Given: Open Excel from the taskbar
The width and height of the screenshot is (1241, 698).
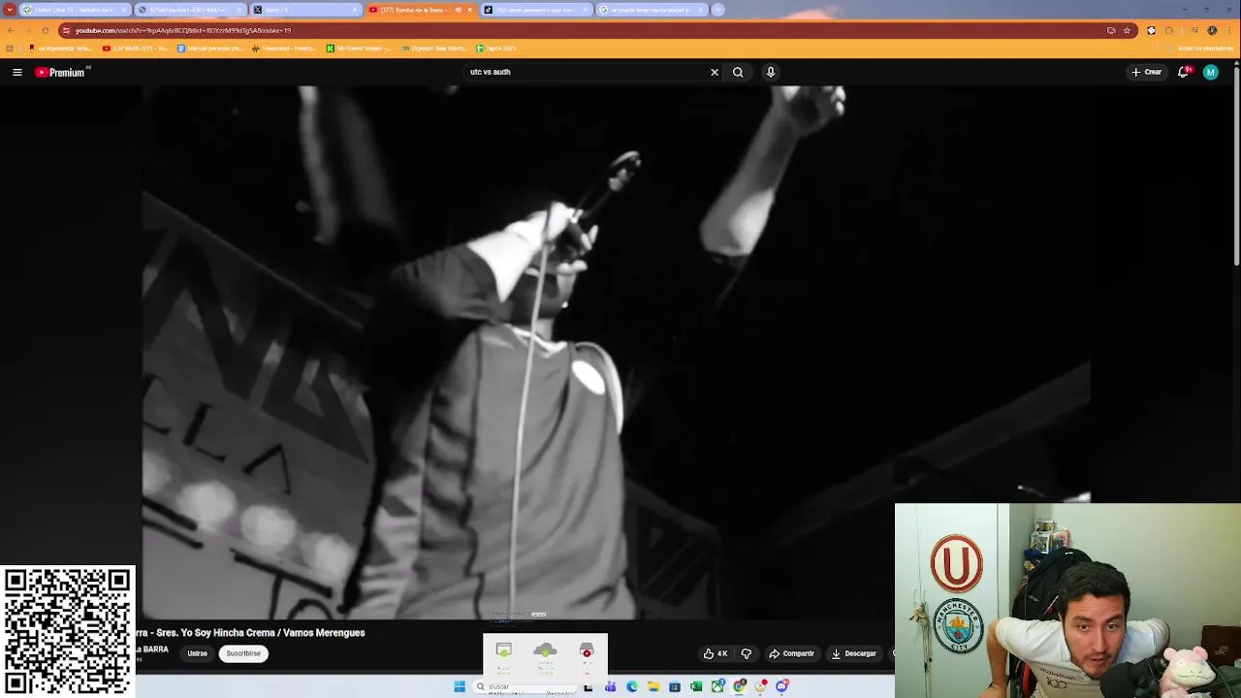Looking at the screenshot, I should pyautogui.click(x=696, y=686).
